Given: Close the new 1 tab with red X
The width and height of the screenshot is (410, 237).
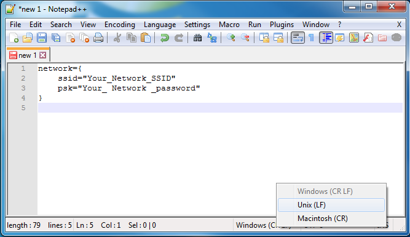Looking at the screenshot, I should 43,55.
